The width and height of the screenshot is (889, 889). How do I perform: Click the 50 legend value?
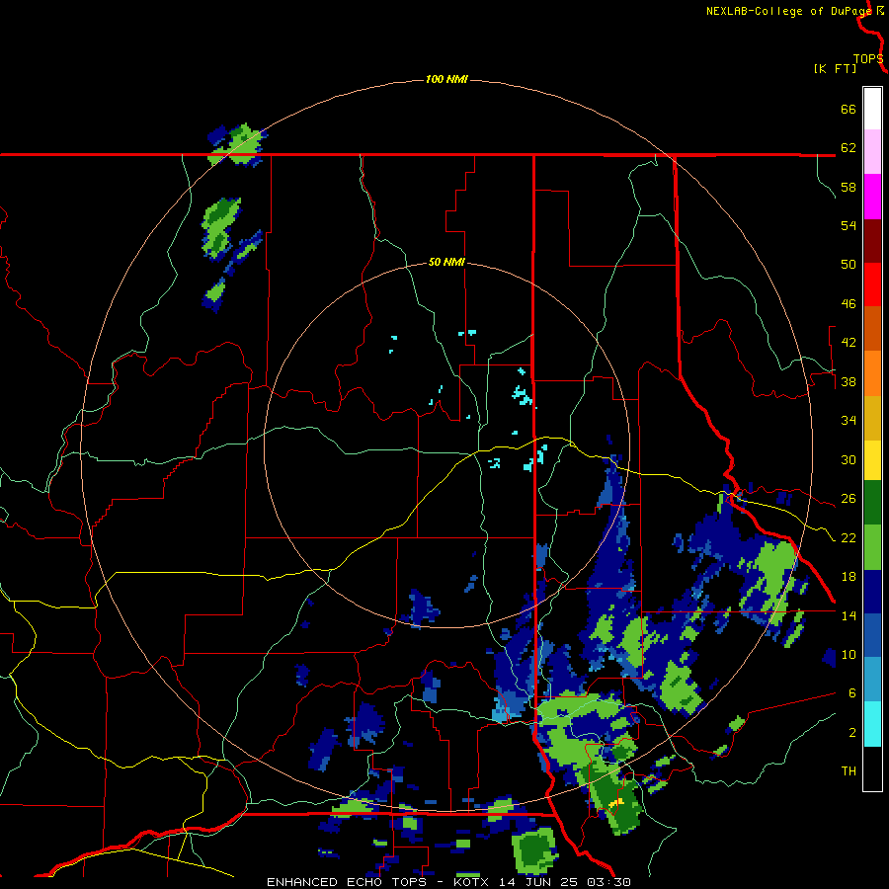tap(849, 264)
